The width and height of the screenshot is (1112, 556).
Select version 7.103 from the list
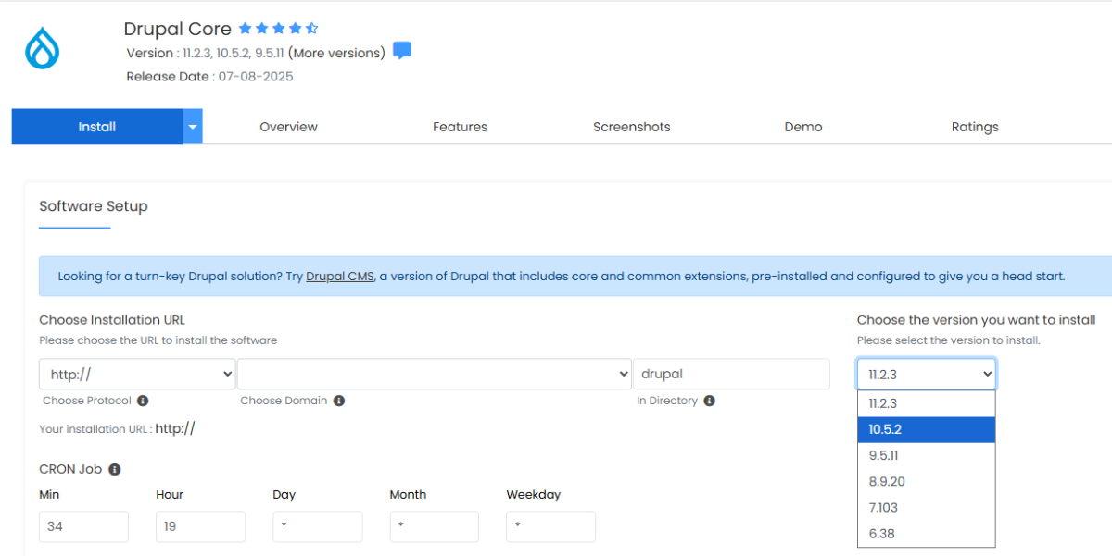point(927,507)
